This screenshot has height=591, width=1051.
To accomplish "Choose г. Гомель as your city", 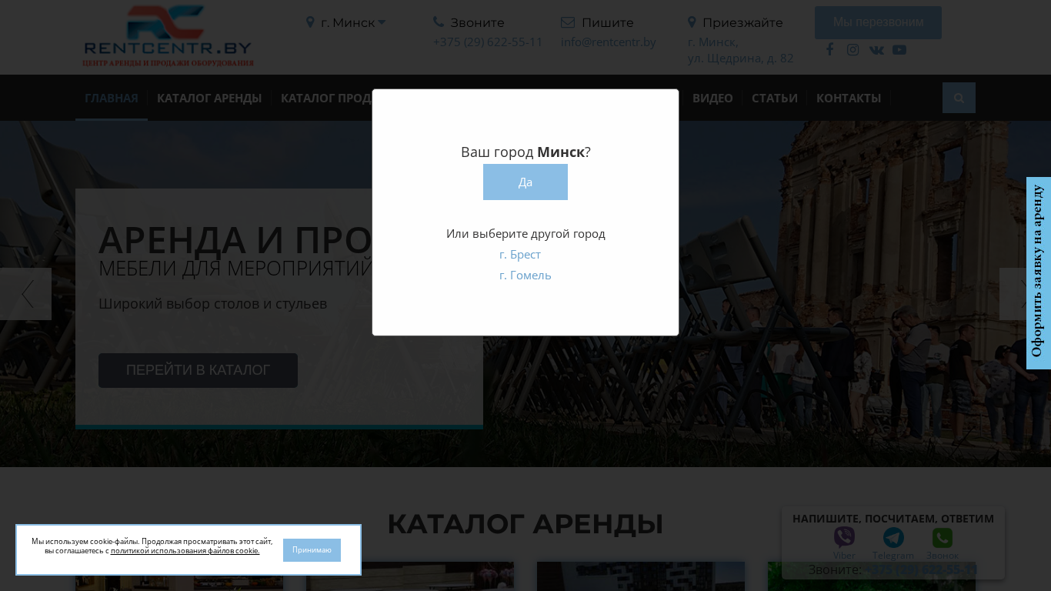I will 525,275.
